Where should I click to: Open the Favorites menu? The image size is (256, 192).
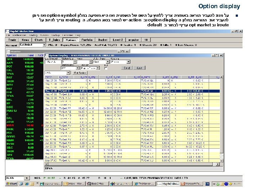pos(68,35)
